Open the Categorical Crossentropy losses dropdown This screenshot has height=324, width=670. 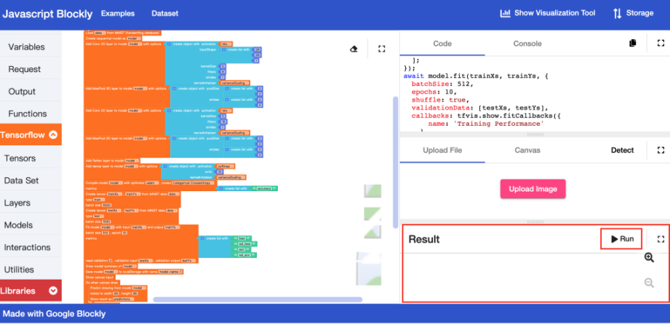point(193,182)
